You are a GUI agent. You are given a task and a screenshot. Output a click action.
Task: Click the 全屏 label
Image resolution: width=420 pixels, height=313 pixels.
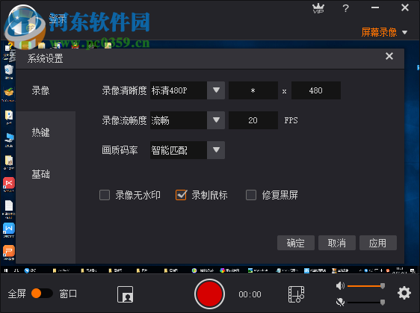(x=17, y=294)
